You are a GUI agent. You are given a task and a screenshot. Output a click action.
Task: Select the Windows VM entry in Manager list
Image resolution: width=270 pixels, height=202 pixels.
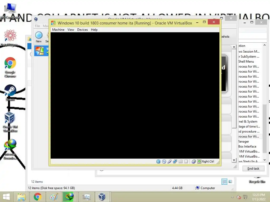pos(41,51)
